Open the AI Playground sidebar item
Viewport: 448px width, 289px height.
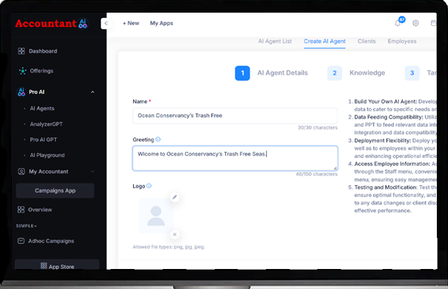click(47, 156)
